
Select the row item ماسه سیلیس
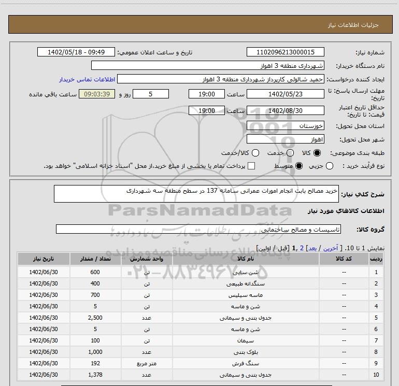(246, 295)
